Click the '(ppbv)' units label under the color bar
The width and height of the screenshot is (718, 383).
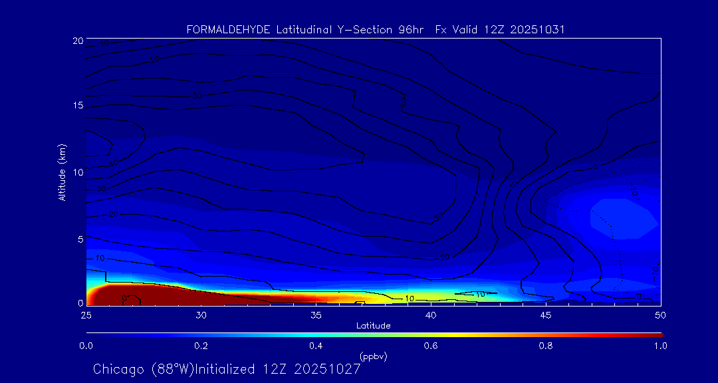click(374, 356)
